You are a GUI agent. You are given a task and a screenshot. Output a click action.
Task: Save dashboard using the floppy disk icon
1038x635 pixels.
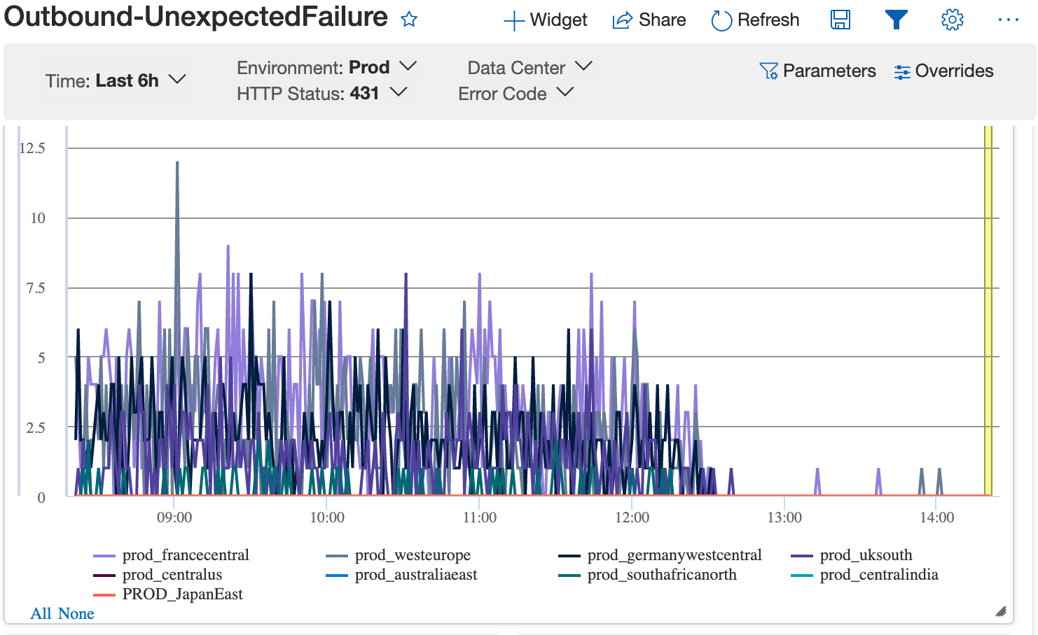(x=840, y=20)
